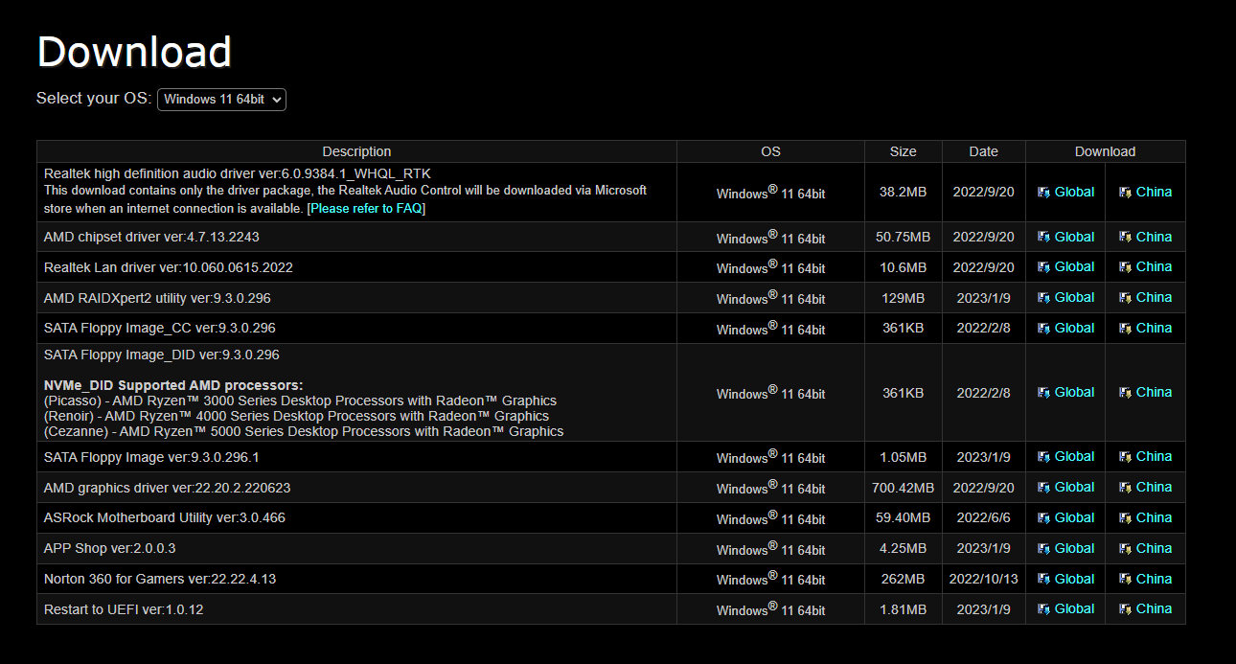Download ASRock Motherboard Utility via Global link
The width and height of the screenshot is (1236, 664).
click(1074, 517)
